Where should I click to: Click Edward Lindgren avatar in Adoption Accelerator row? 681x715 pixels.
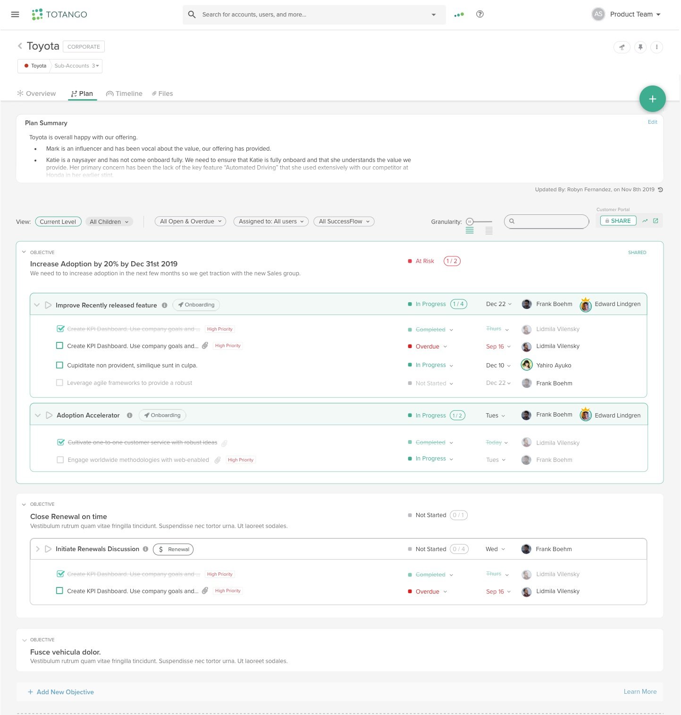click(x=586, y=415)
